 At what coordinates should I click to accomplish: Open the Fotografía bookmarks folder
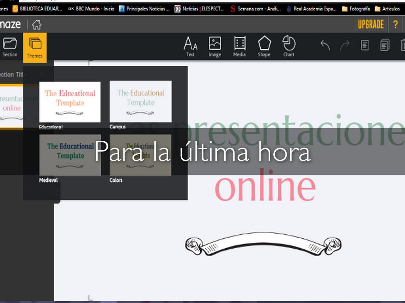coord(356,9)
